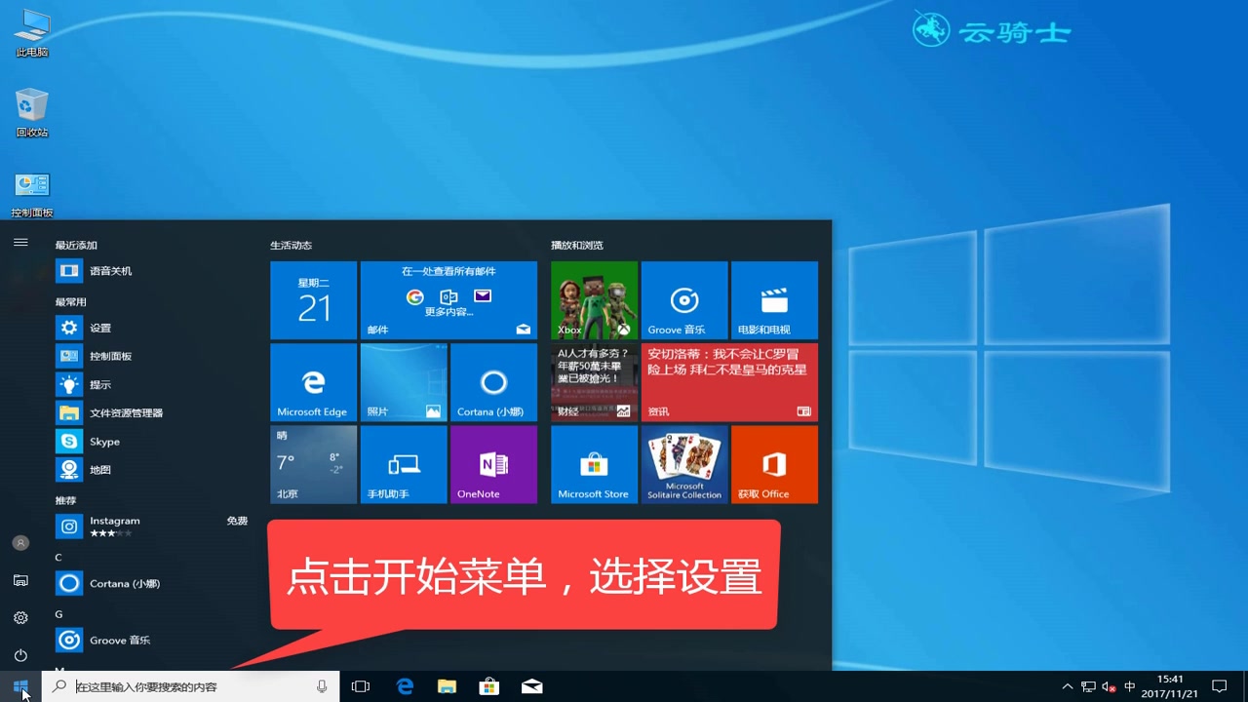This screenshot has width=1248, height=702.
Task: Mute audio via the tray speaker icon
Action: tap(1108, 686)
